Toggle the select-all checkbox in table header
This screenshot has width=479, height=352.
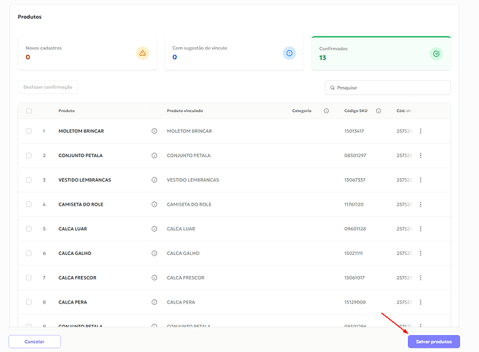(x=29, y=111)
